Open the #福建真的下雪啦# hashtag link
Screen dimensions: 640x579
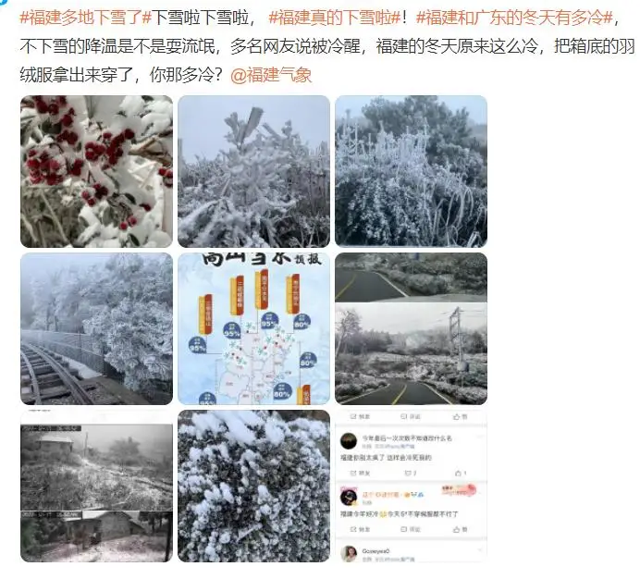pyautogui.click(x=335, y=18)
